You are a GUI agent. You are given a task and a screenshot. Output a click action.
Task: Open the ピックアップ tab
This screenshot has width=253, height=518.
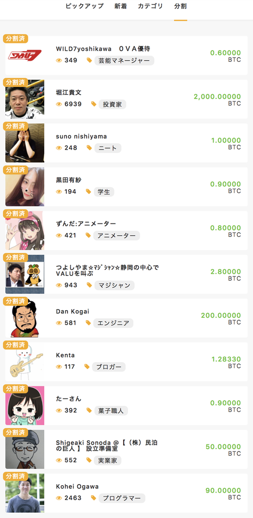(x=84, y=6)
